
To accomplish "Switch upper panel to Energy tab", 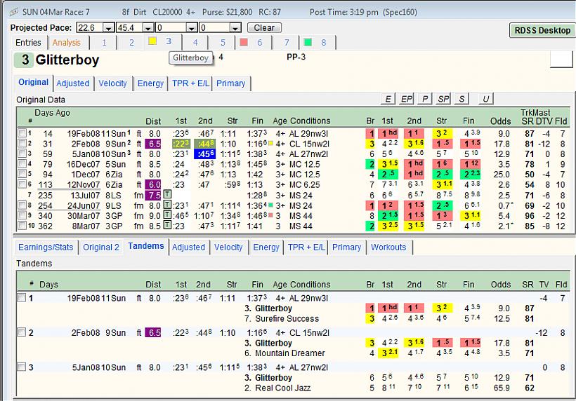I will 150,83.
